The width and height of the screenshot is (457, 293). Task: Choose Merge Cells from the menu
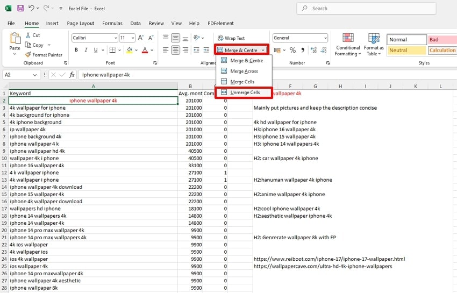pos(244,82)
